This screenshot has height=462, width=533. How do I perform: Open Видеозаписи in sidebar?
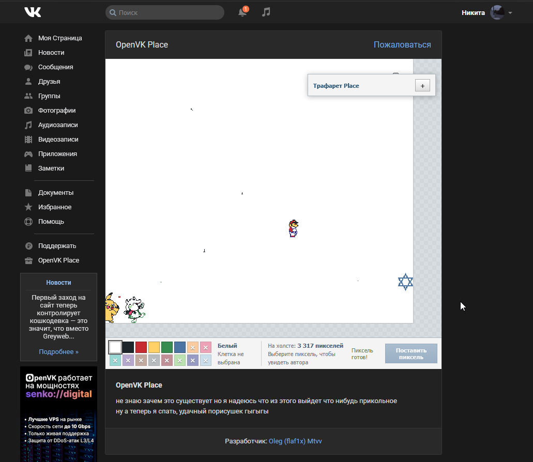58,140
